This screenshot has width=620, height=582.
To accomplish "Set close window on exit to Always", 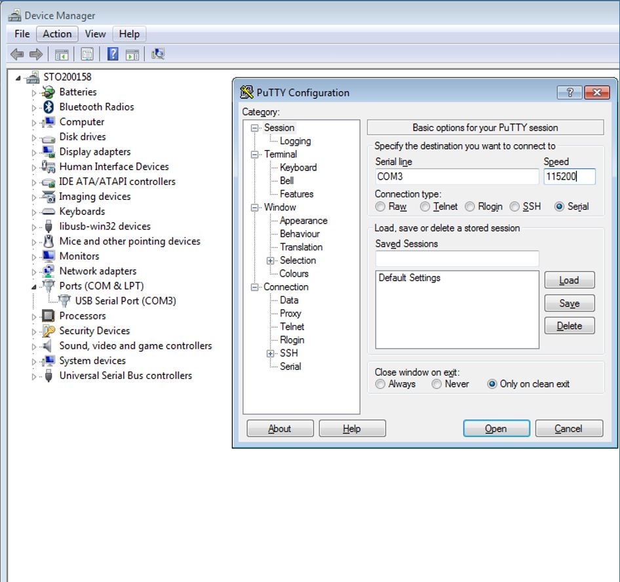I will click(380, 384).
